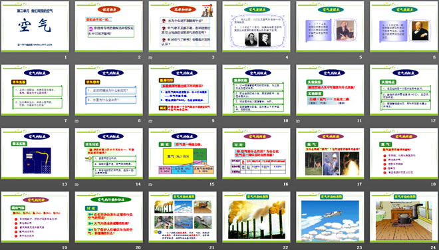Select slide 7 thumbnail with two green boxes
The height and width of the screenshot is (250, 439).
35,90
